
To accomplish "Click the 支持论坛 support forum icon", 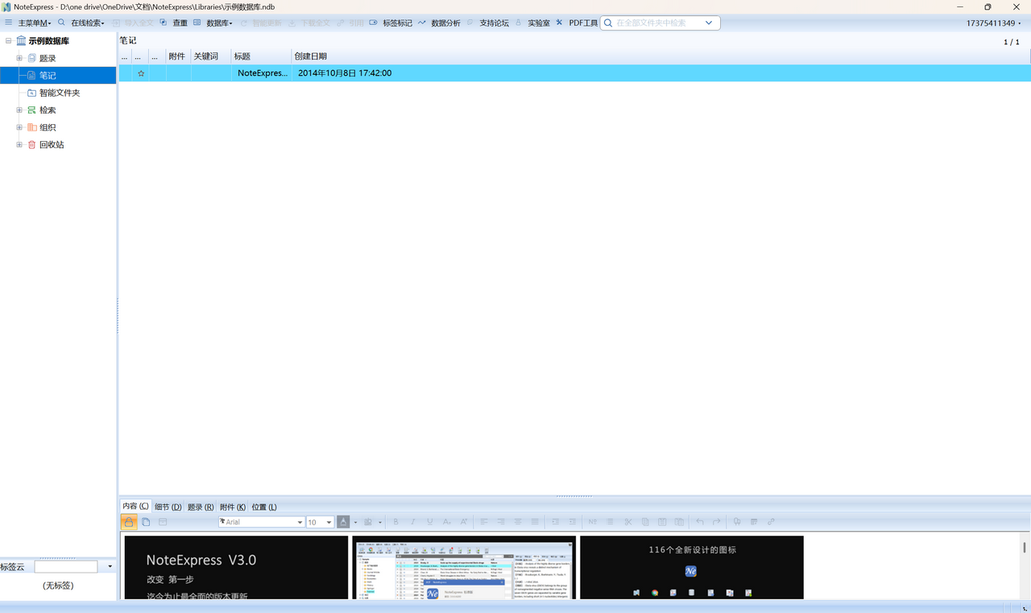I will [x=471, y=23].
